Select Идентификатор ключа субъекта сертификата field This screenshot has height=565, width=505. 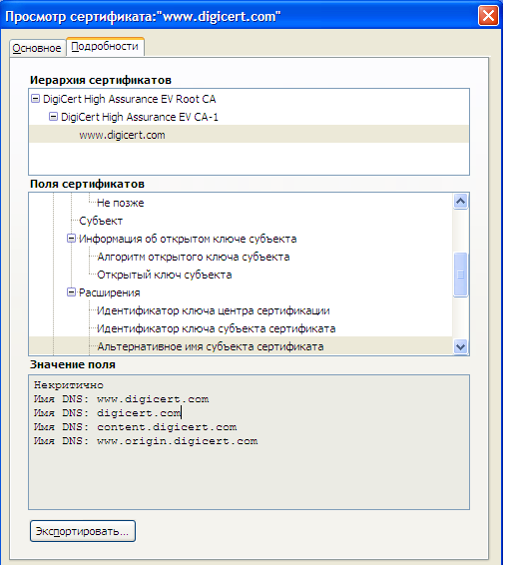pyautogui.click(x=217, y=328)
